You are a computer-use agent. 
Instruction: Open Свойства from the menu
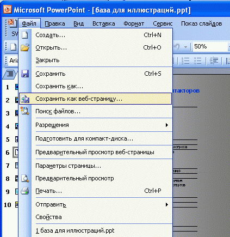tap(96, 217)
